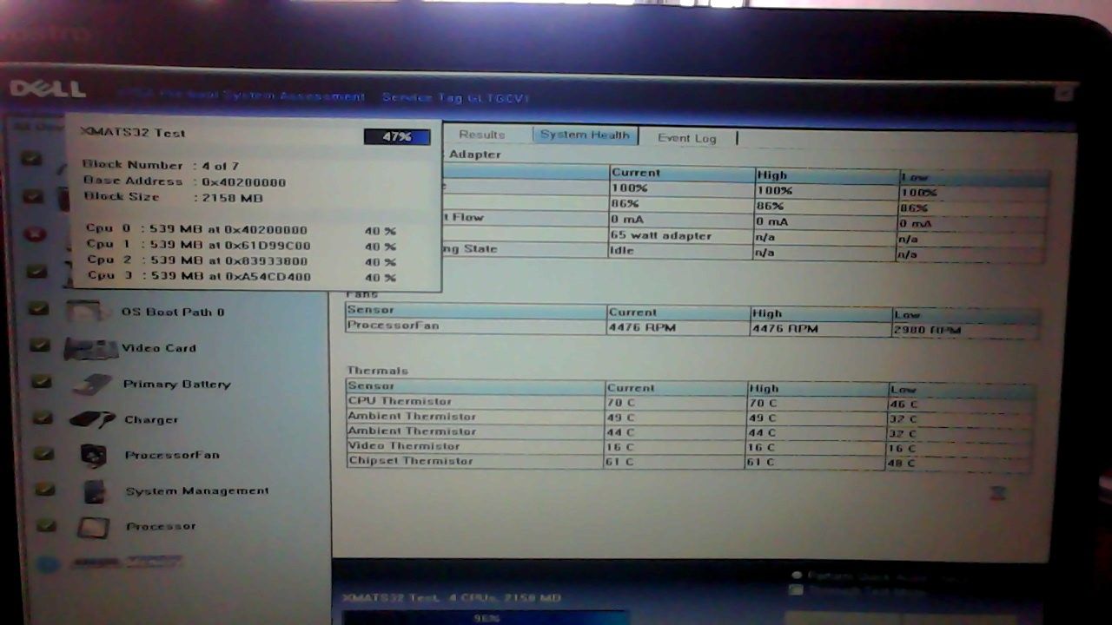This screenshot has width=1112, height=625.
Task: Open the Event Log tab
Action: click(686, 137)
